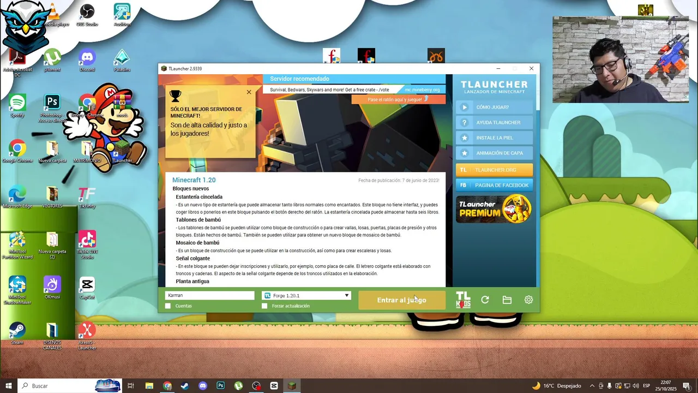Select MiniTool Partition Wizard icon
698x393 pixels.
pyautogui.click(x=17, y=245)
